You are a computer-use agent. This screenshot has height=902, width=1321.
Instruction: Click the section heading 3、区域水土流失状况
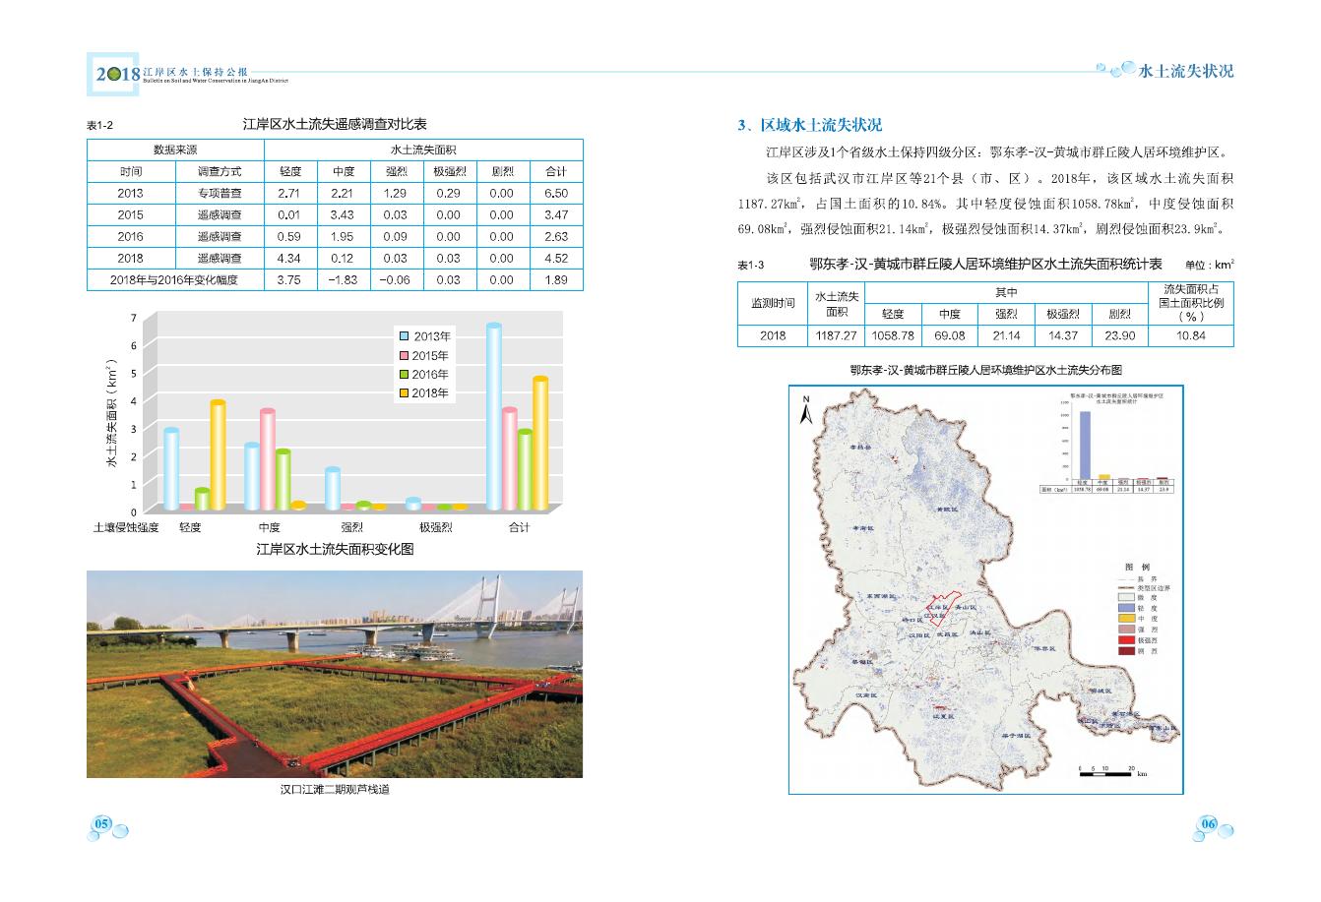click(809, 125)
